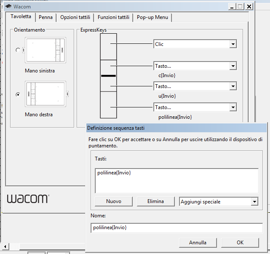This screenshot has height=254, width=270.
Task: Click the bottom ExpressKey in the diagram
Action: pos(109,105)
